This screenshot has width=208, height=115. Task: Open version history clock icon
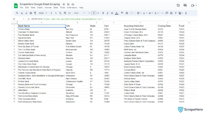178,5
